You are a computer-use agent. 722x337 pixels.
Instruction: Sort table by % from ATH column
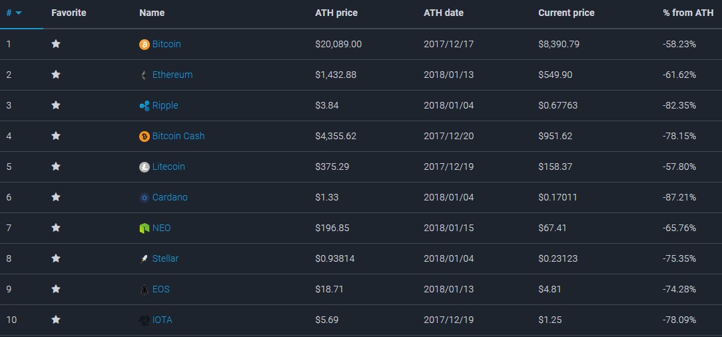coord(688,13)
